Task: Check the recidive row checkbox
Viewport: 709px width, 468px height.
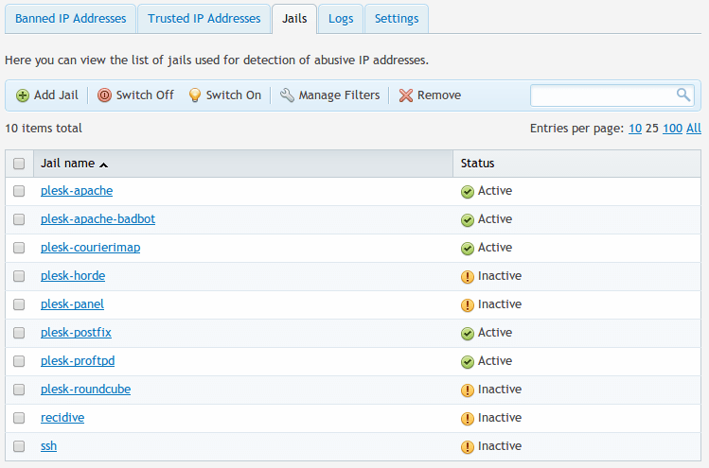Action: tap(19, 418)
